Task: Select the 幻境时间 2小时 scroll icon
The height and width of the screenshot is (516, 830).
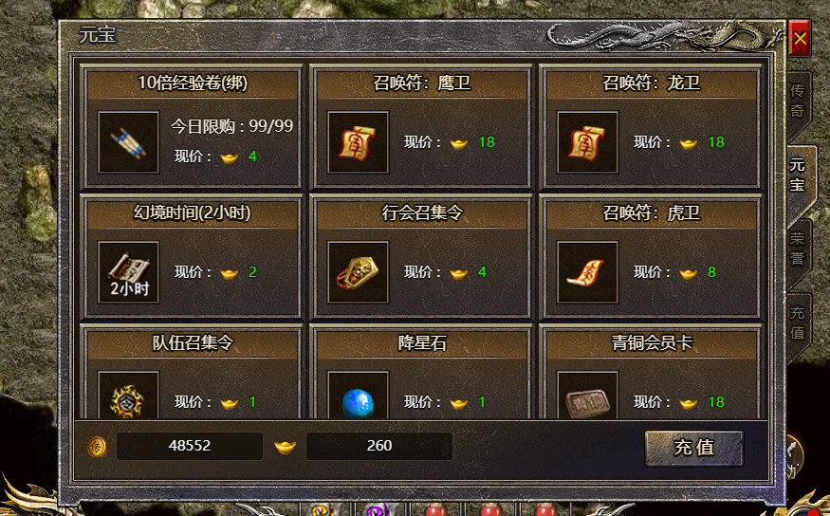Action: click(x=129, y=272)
